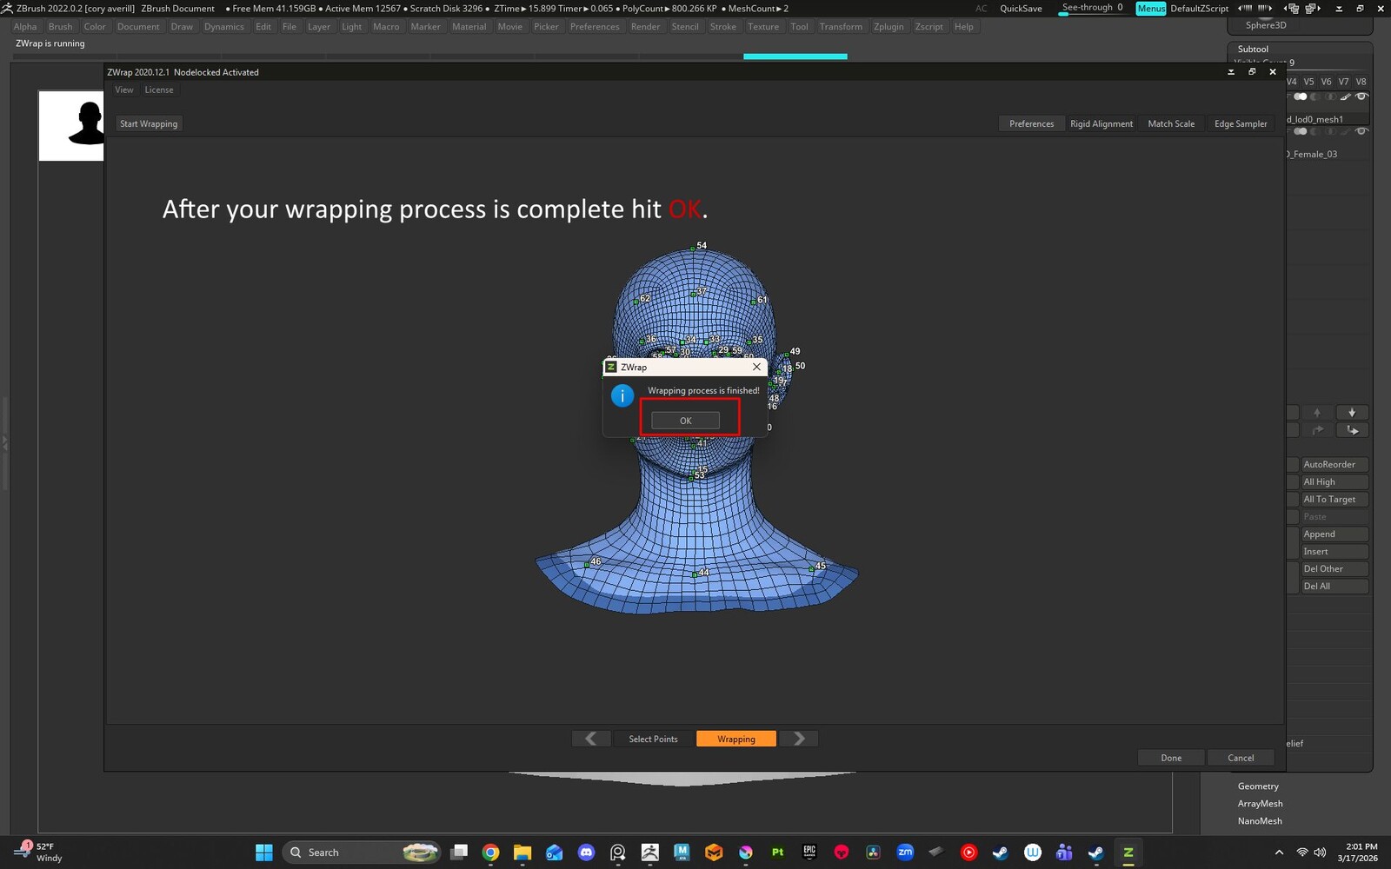Click the Del All button
Viewport: 1391px width, 869px height.
(1334, 587)
